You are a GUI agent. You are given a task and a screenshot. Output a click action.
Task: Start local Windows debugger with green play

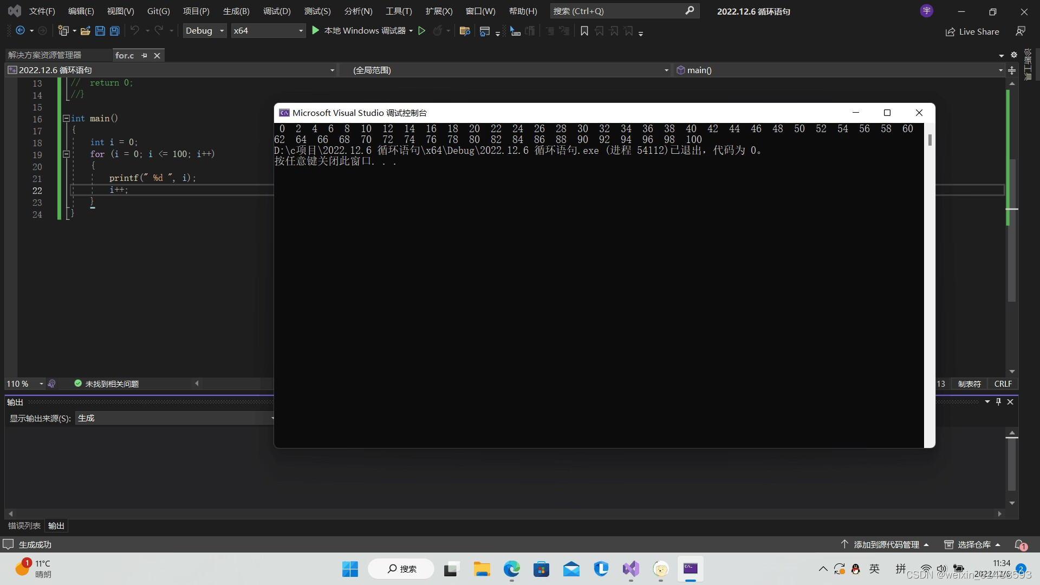pos(316,31)
